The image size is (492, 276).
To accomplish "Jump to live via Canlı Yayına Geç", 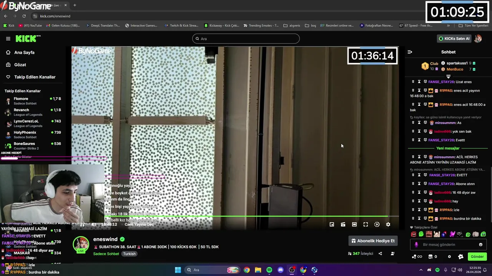I will click(x=139, y=225).
